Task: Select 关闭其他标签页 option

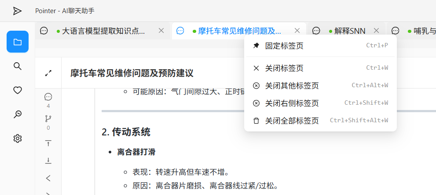Action: click(x=292, y=85)
